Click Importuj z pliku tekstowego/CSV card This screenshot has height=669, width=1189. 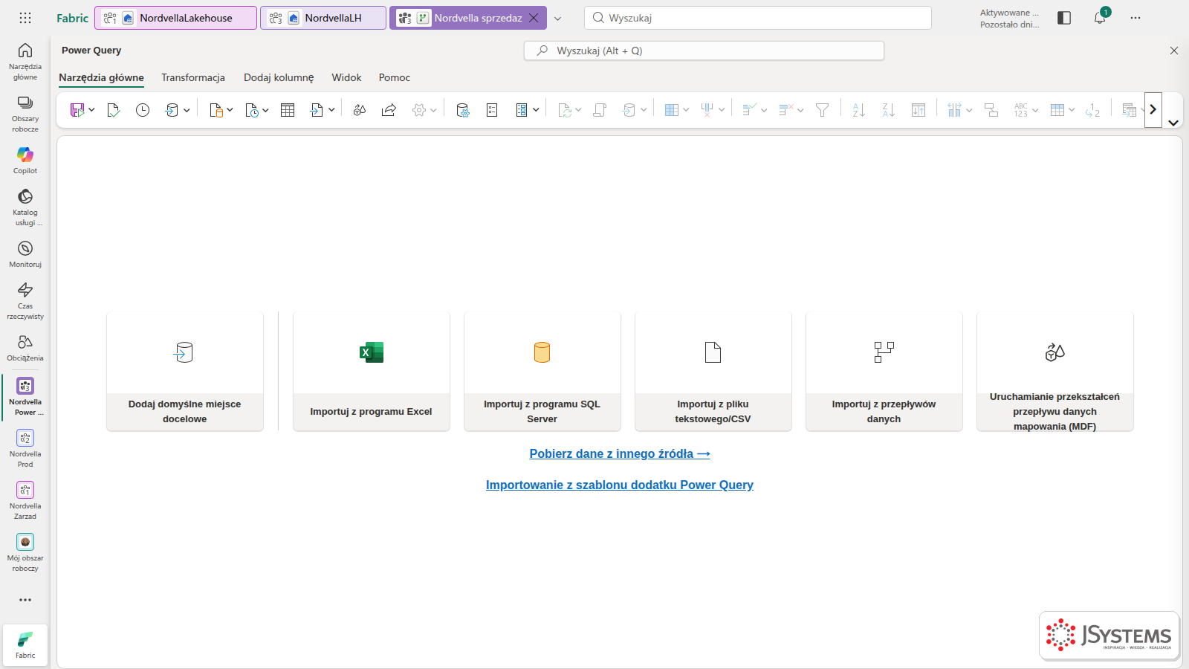(x=713, y=372)
